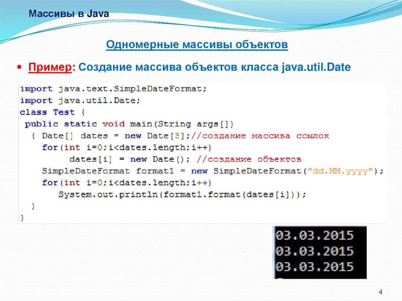The width and height of the screenshot is (402, 301).
Task: Click the line 'import java.text.SimpleDateFormat;'
Action: (113, 89)
